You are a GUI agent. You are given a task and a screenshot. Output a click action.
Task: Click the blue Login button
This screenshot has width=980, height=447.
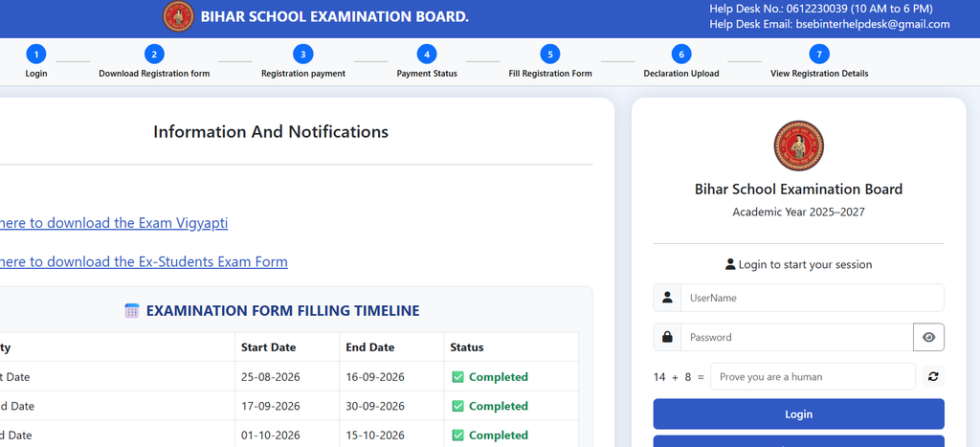pyautogui.click(x=799, y=413)
